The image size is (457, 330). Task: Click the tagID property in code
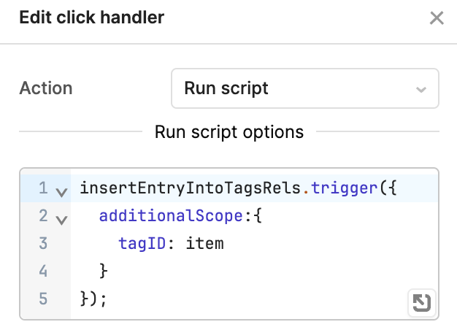[x=142, y=244]
